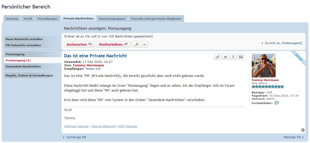Click the wrench tools icon
Viewport: 310px width, 143px height.
(137, 44)
